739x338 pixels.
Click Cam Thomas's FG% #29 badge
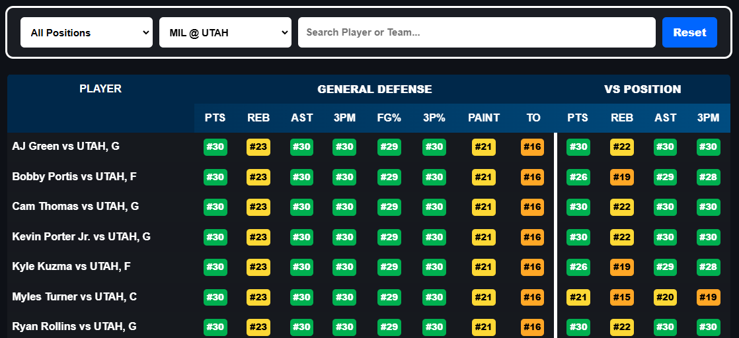pos(389,207)
